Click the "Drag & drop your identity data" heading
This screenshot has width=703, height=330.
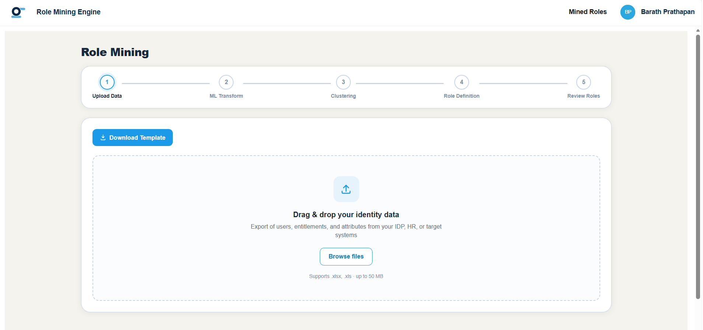pyautogui.click(x=346, y=215)
